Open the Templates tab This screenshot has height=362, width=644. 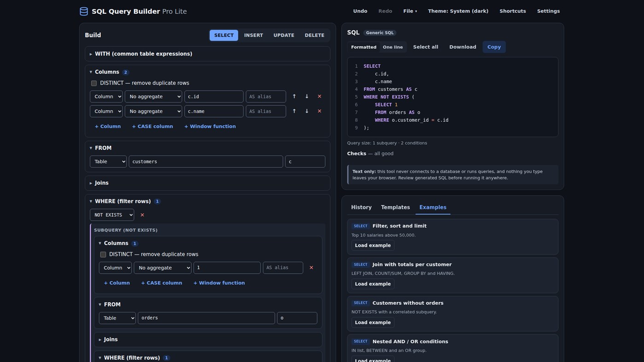click(x=395, y=207)
